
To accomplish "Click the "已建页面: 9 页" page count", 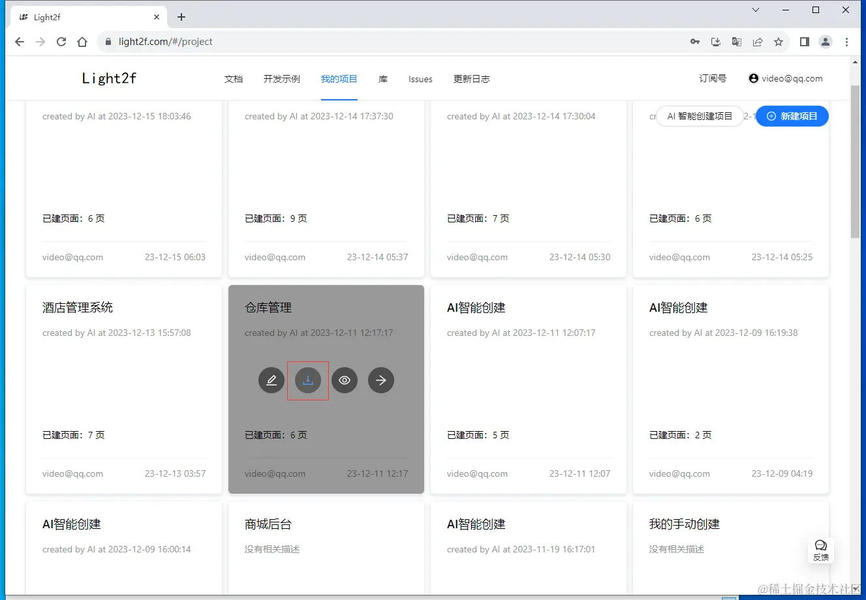I will tap(276, 218).
